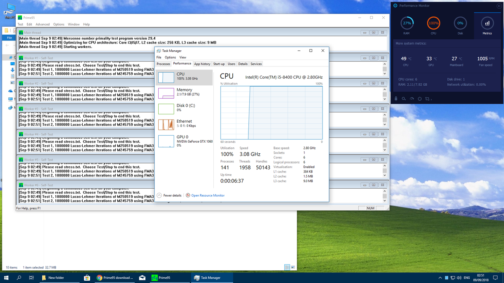Click the tray volume icon
Screen dimensions: 504x283
tap(459, 277)
